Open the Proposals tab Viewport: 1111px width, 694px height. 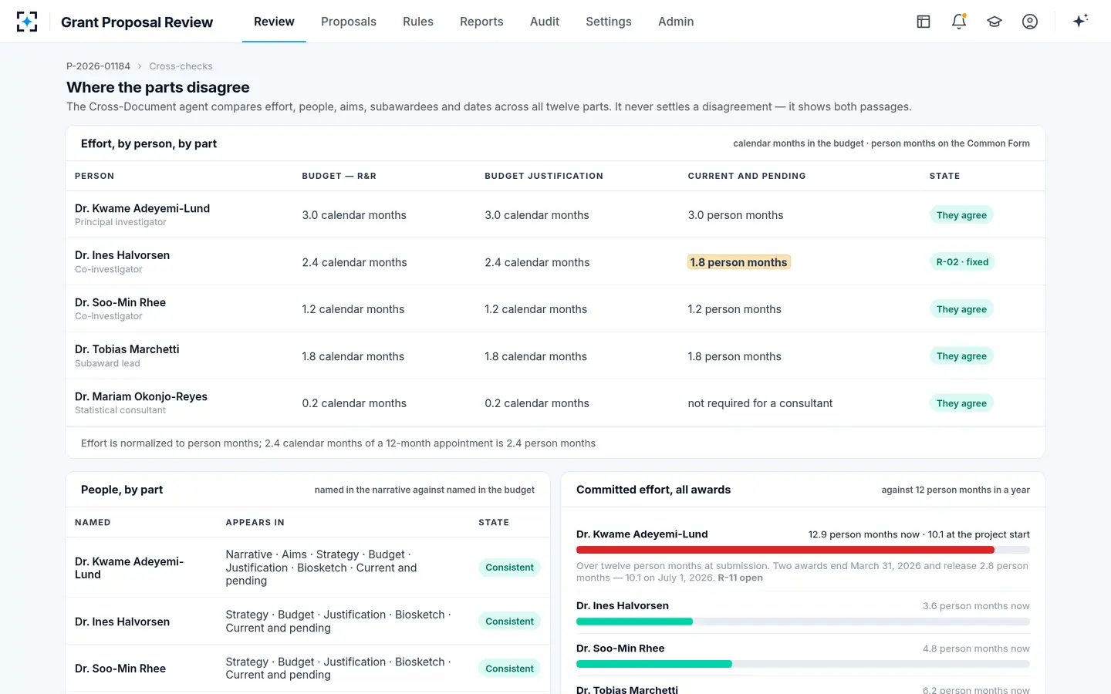349,22
